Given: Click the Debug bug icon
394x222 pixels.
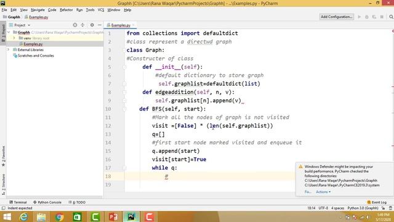Looking at the screenshot, I should tap(367, 17).
